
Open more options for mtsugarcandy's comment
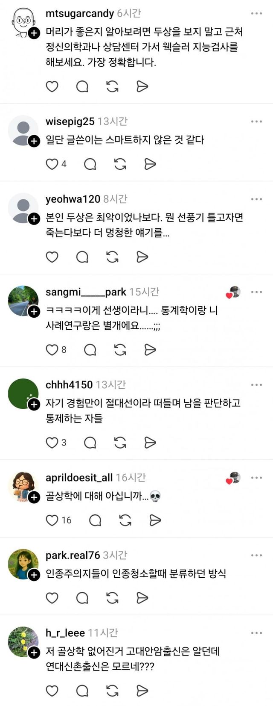click(256, 14)
